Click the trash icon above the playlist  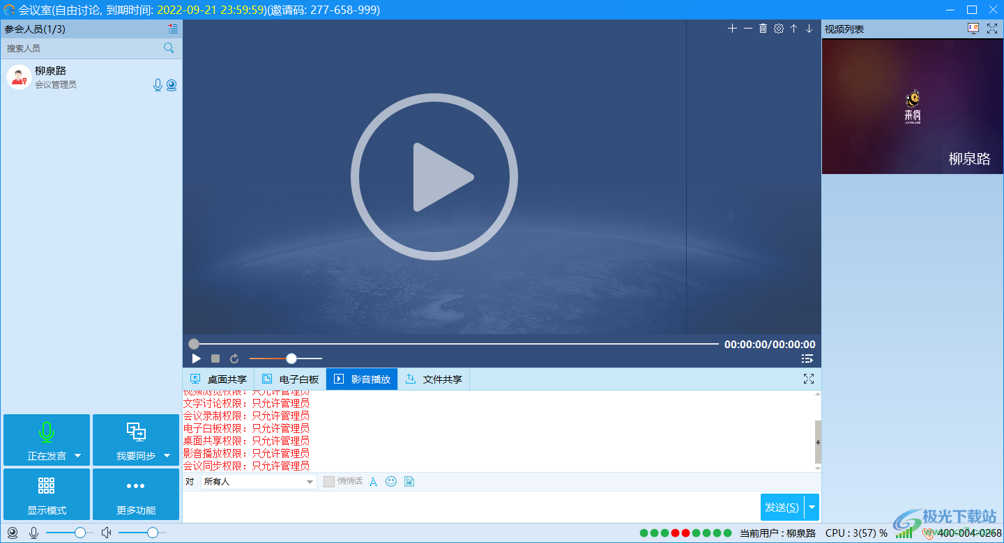pyautogui.click(x=763, y=29)
